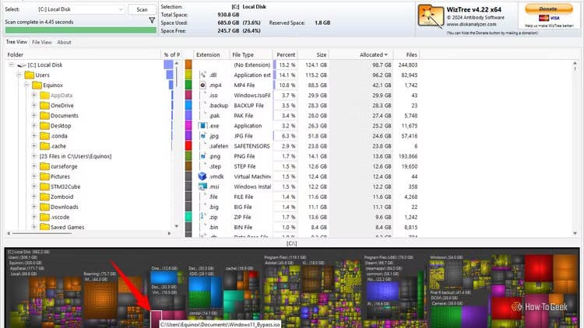Click the Donate button
The height and width of the screenshot is (328, 584).
(x=549, y=9)
